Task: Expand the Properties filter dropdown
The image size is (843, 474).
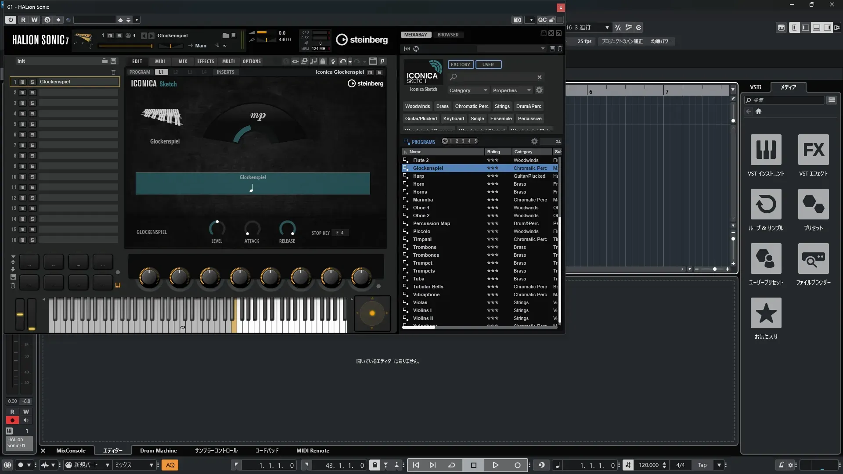Action: coord(512,90)
